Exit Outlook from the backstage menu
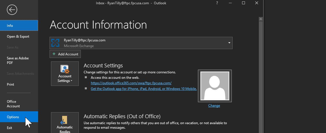The width and height of the screenshot is (326, 133). 19,128
